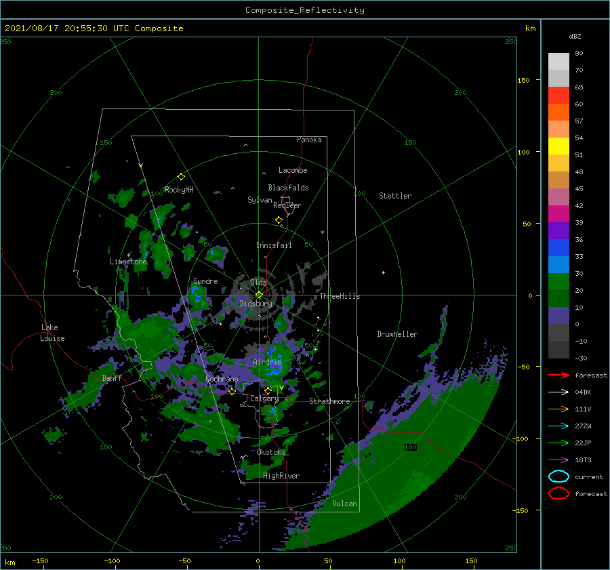Click the Calgary map label
Viewport: 610px width, 570px height.
(264, 399)
